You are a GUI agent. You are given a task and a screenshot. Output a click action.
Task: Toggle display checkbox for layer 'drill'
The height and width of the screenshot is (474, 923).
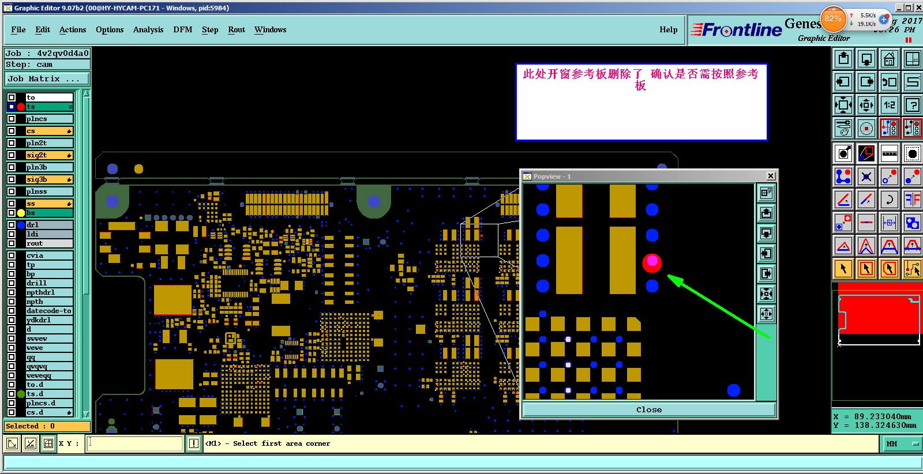(x=12, y=283)
